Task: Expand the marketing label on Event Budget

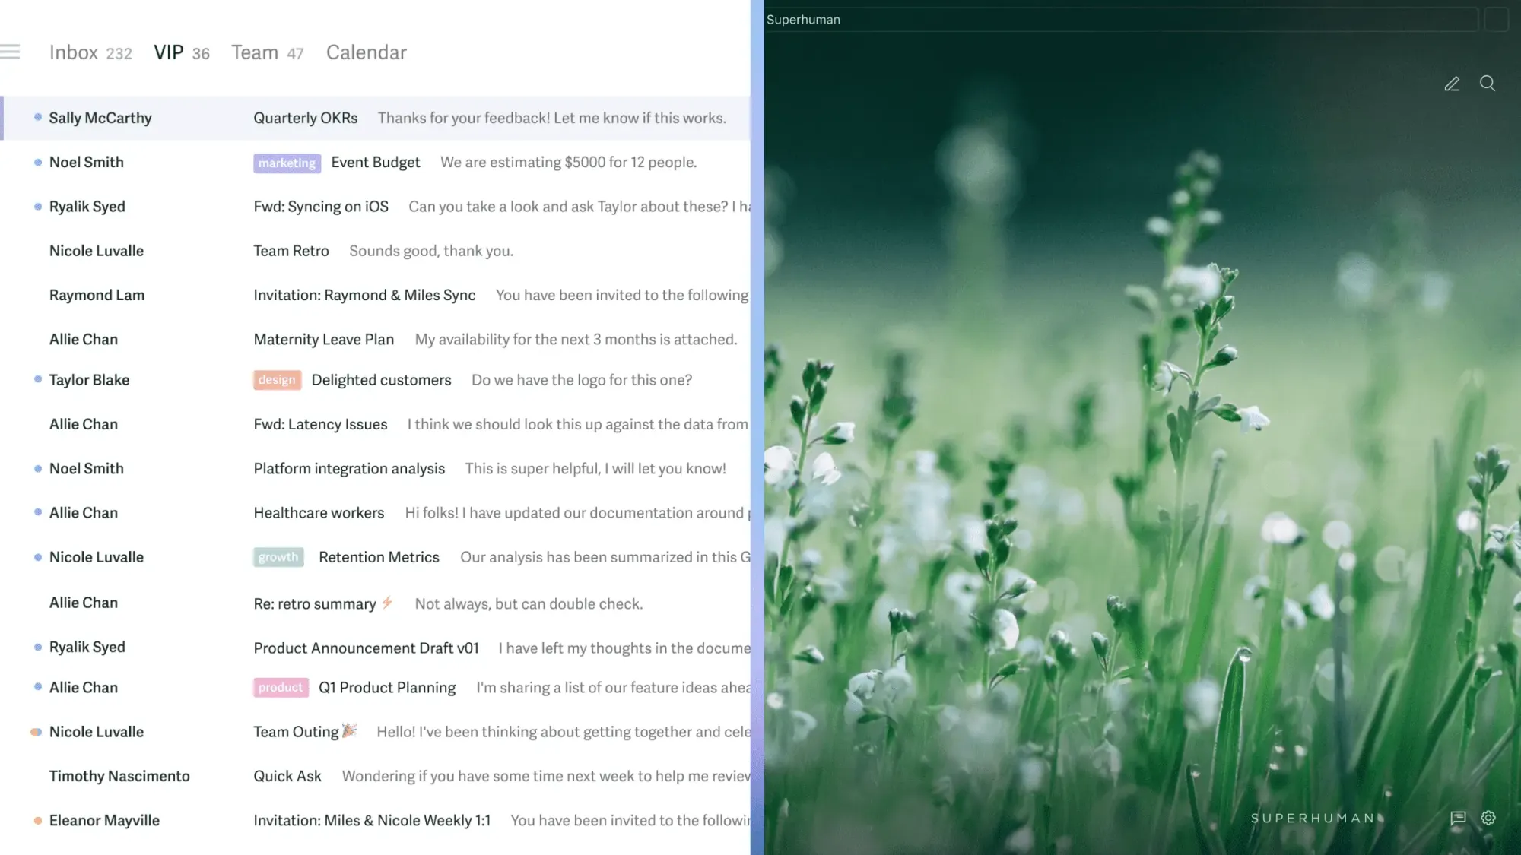Action: pos(286,163)
